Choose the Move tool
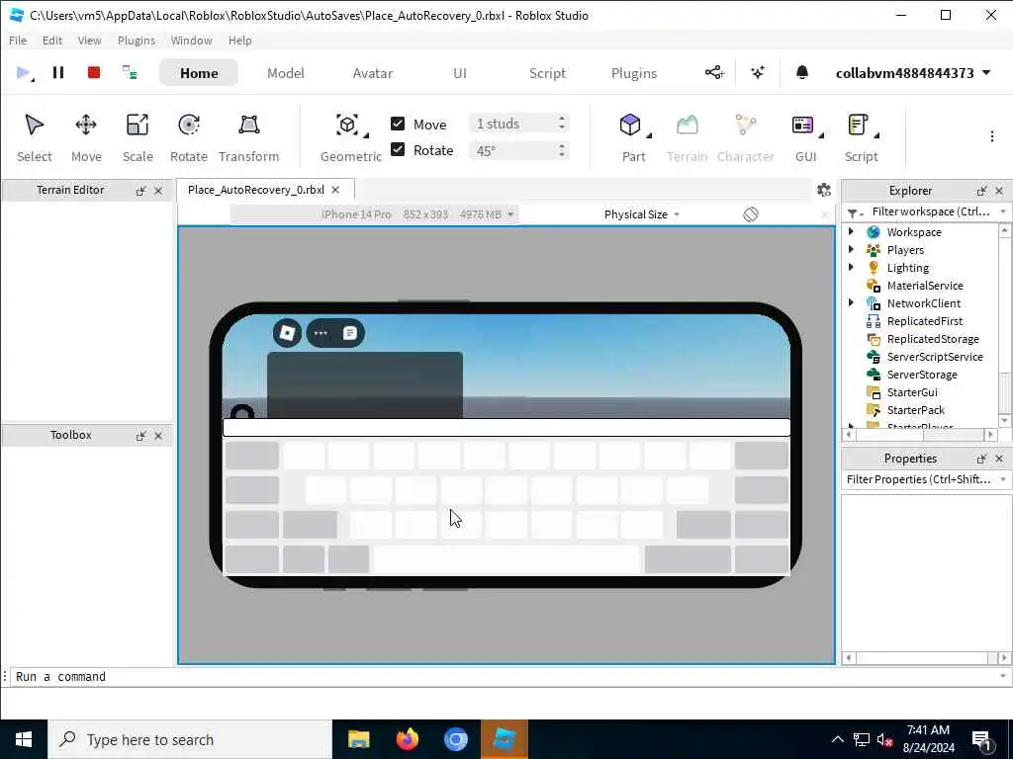The width and height of the screenshot is (1013, 759). click(x=86, y=138)
